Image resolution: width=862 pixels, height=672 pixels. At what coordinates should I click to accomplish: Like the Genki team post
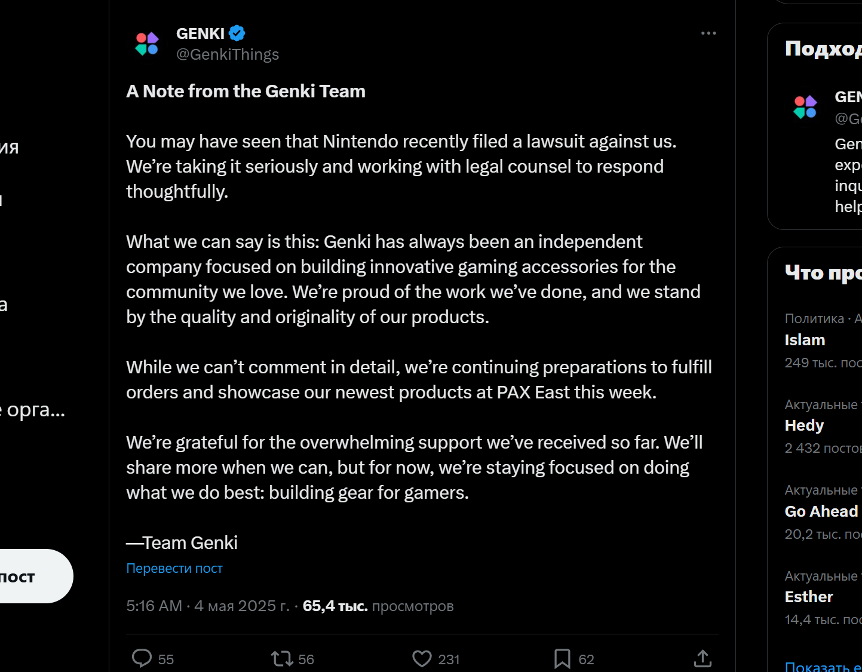click(422, 658)
